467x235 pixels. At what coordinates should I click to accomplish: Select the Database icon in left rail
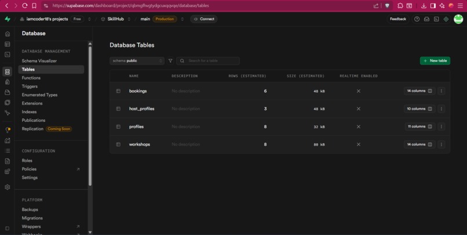(8, 72)
